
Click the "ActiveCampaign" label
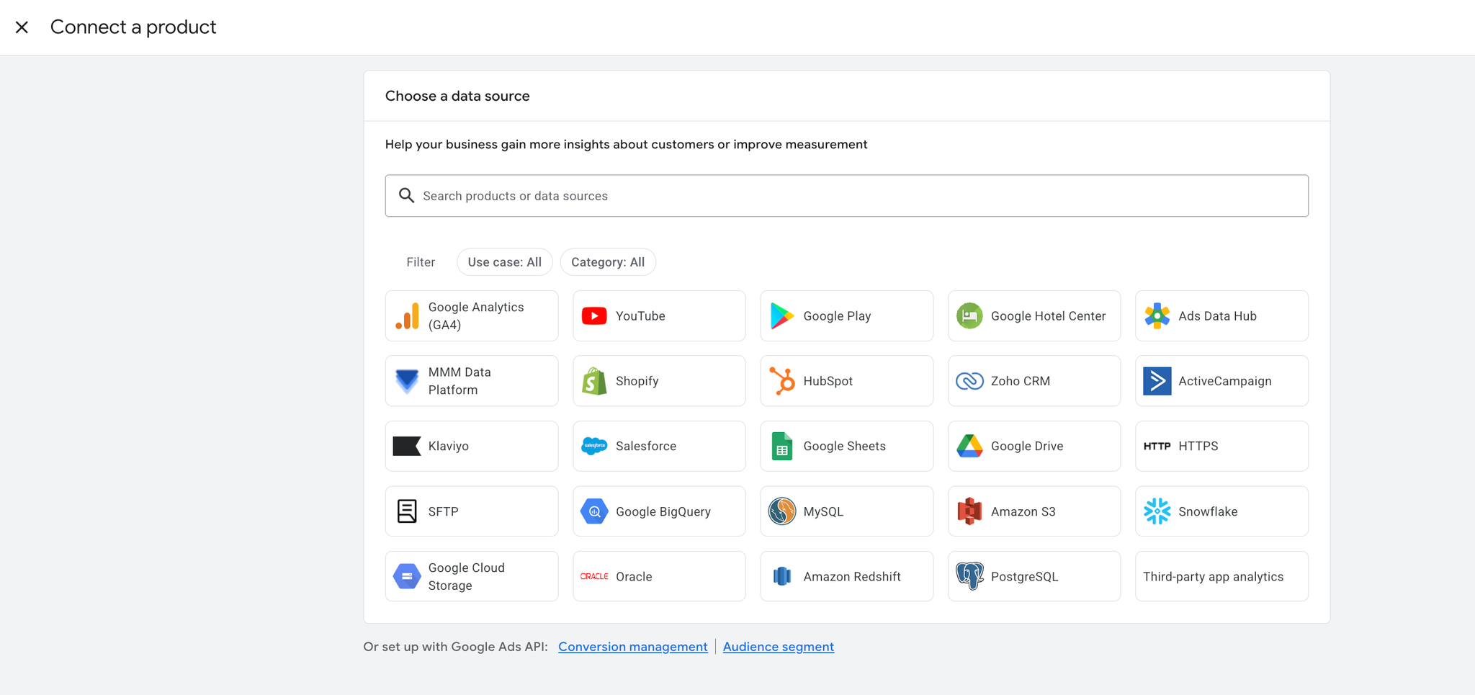tap(1225, 381)
